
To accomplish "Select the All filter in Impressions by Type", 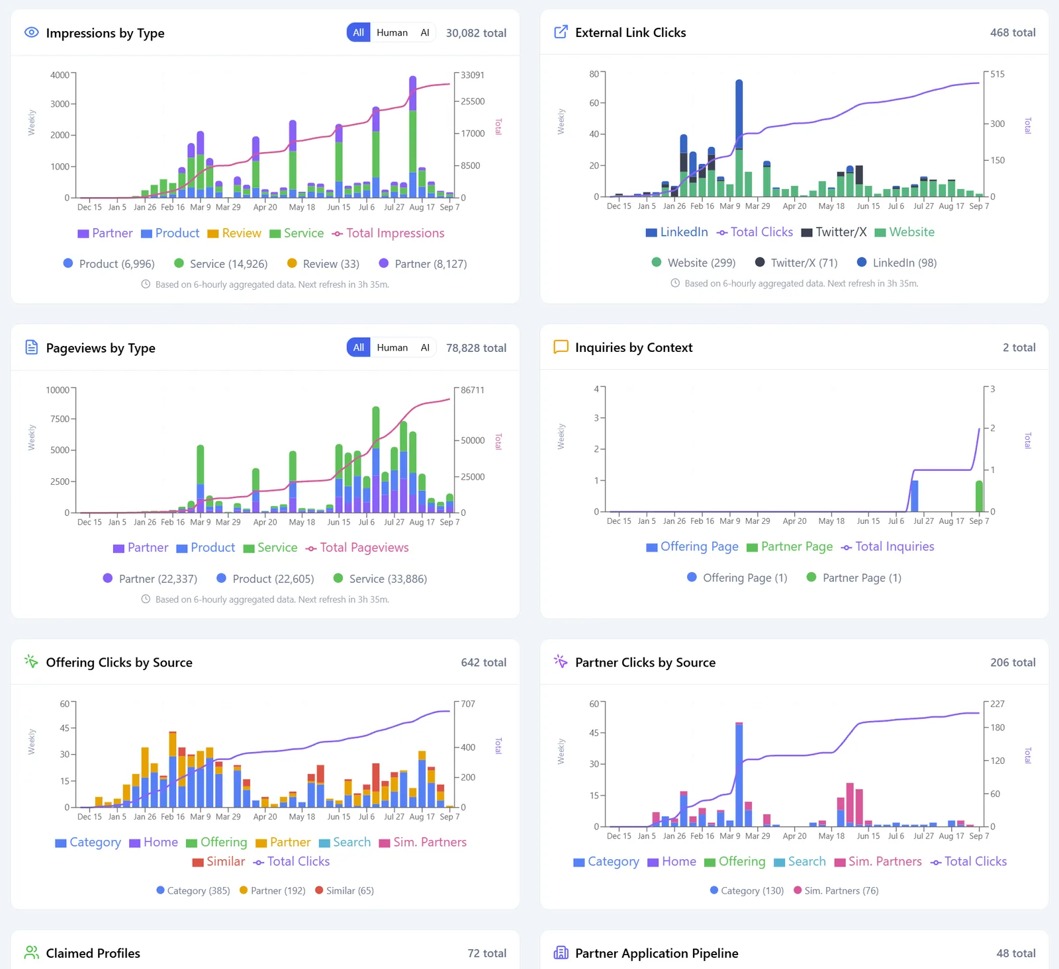I will pyautogui.click(x=358, y=32).
